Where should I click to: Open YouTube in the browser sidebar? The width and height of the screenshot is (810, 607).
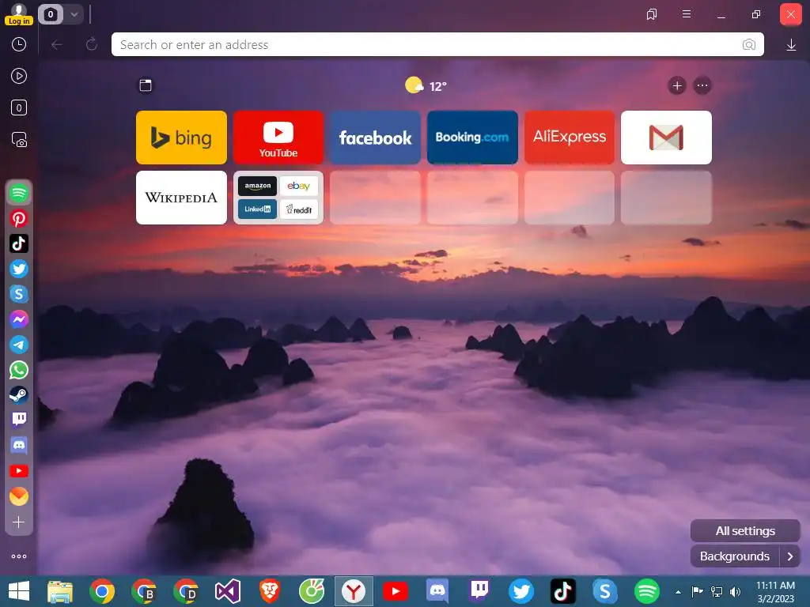tap(19, 471)
